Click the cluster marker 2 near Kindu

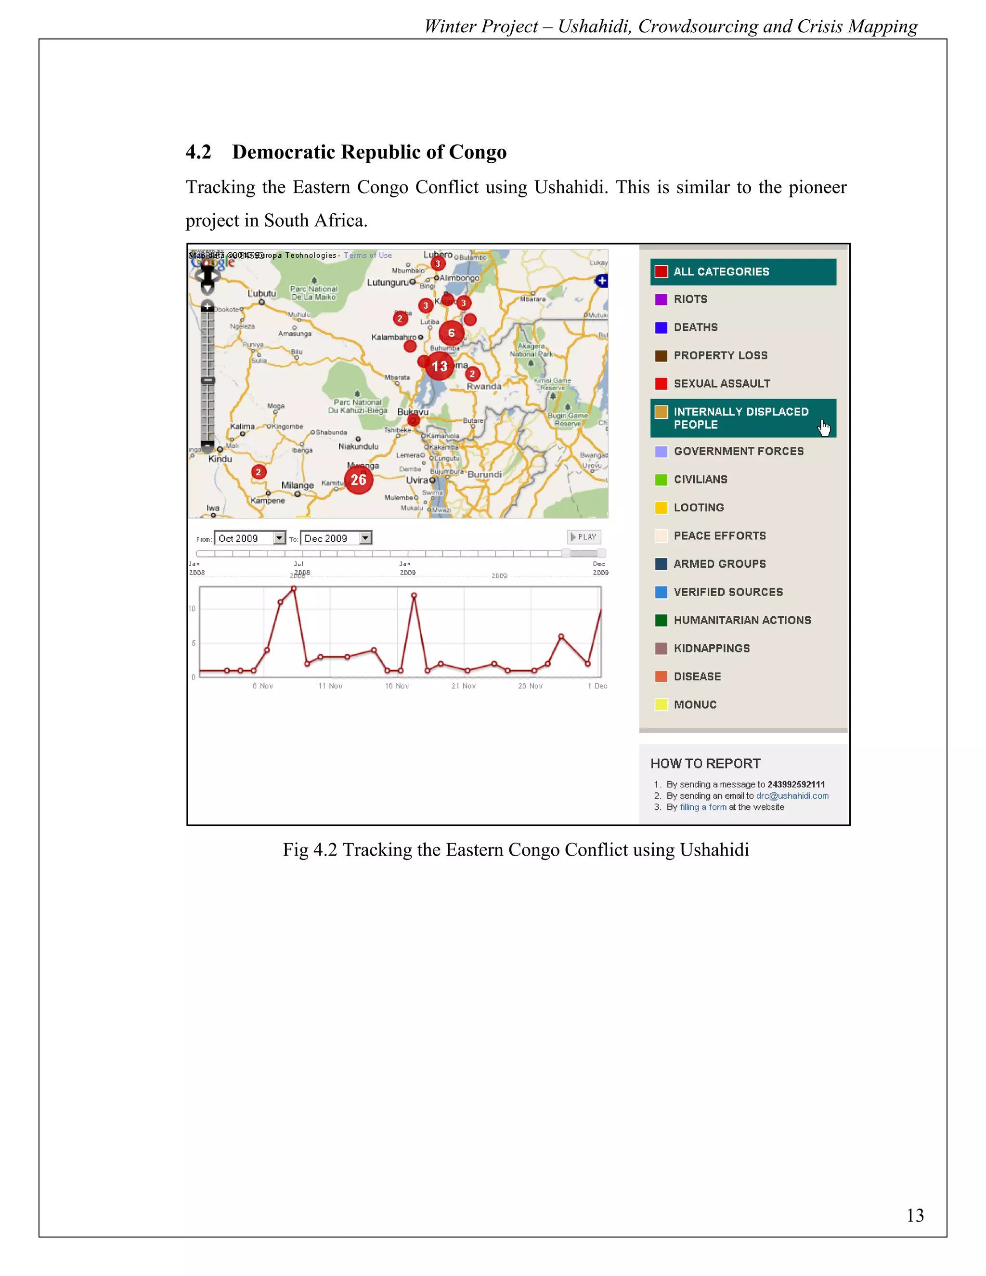click(x=258, y=472)
